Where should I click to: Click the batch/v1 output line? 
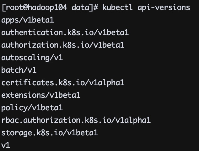tap(19, 70)
